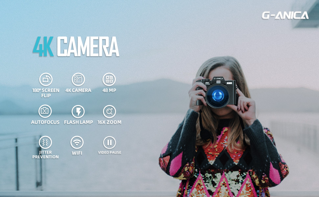
Task: Click the 48 MP grid icon
Action: click(x=109, y=79)
